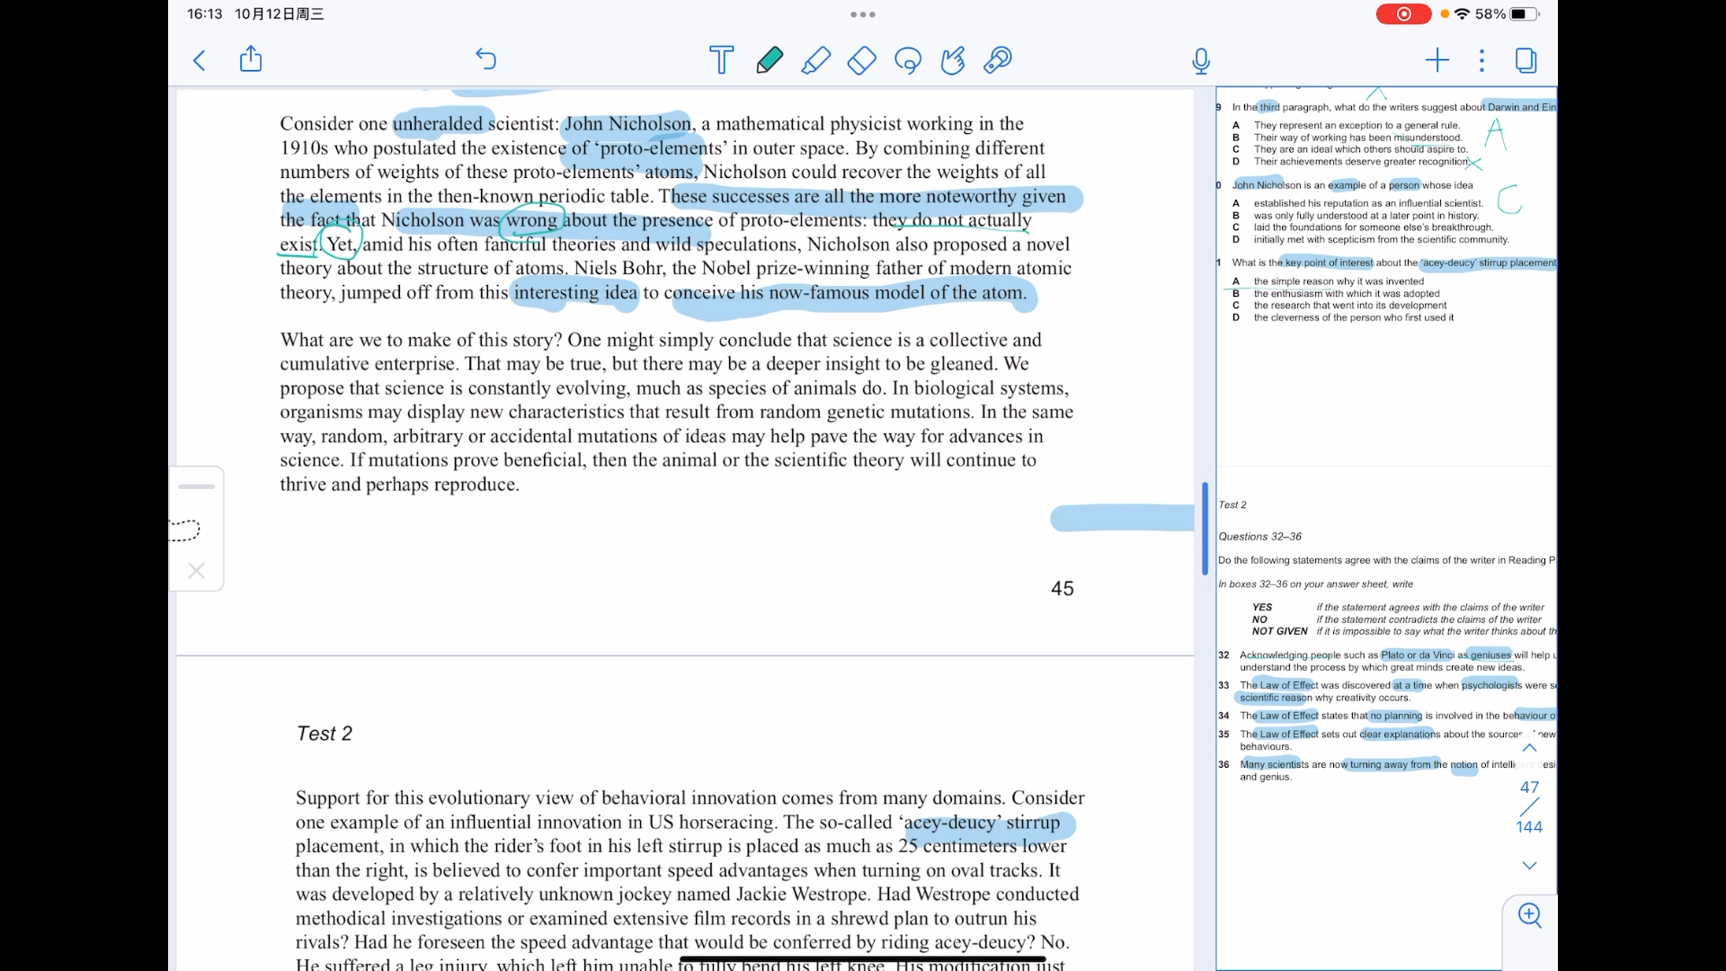Viewport: 1726px width, 971px height.
Task: Click the blue split-view scrollbar
Action: (x=1205, y=529)
